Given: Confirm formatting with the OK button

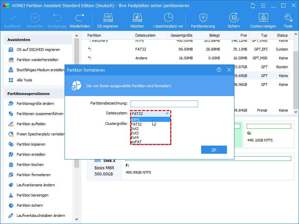Looking at the screenshot, I should pos(214,150).
